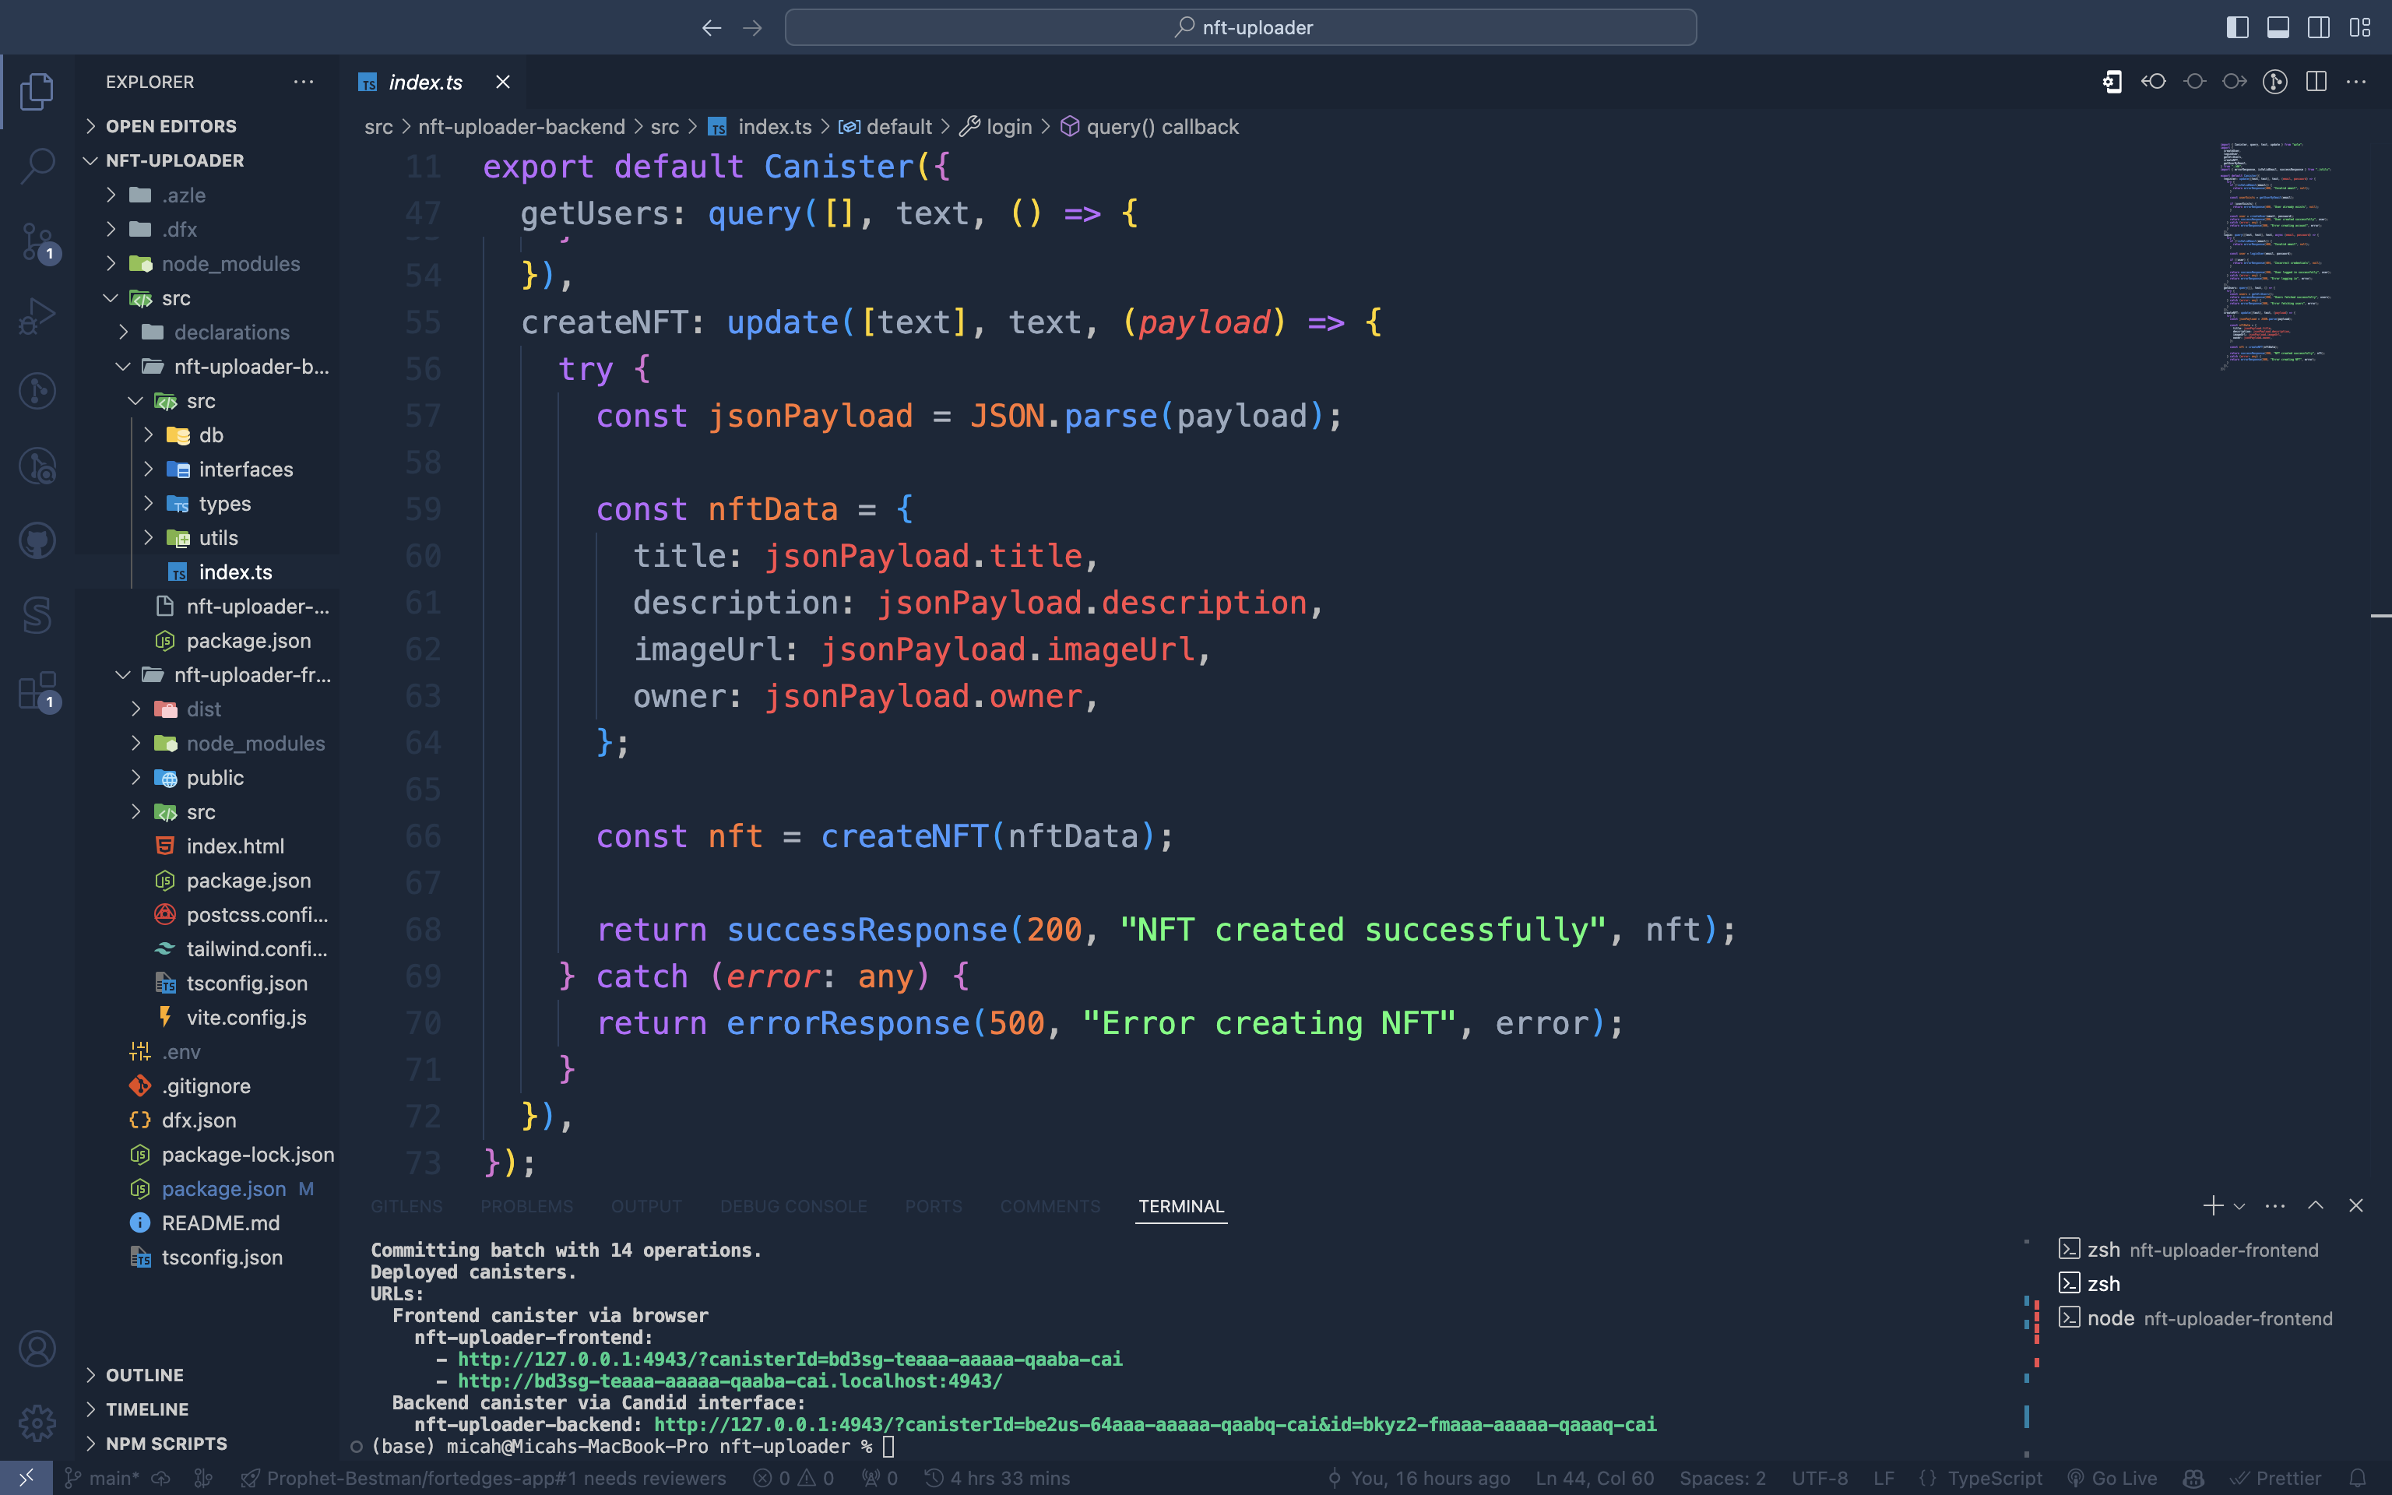Open the Accounts icon in activity bar
This screenshot has height=1495, width=2392.
(37, 1349)
